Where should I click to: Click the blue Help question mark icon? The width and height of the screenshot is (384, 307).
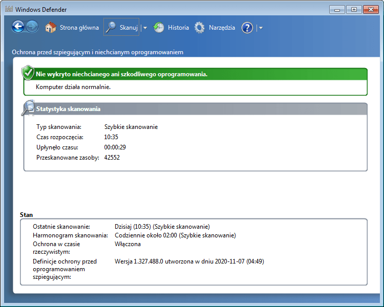click(x=247, y=28)
